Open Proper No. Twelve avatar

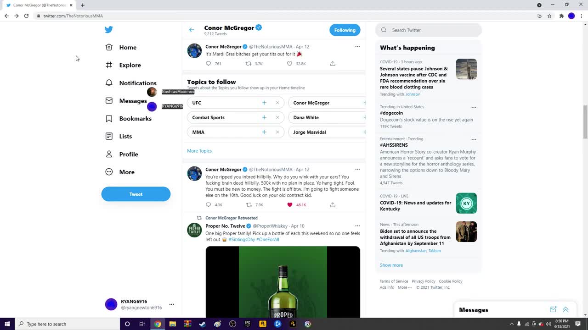(x=194, y=230)
